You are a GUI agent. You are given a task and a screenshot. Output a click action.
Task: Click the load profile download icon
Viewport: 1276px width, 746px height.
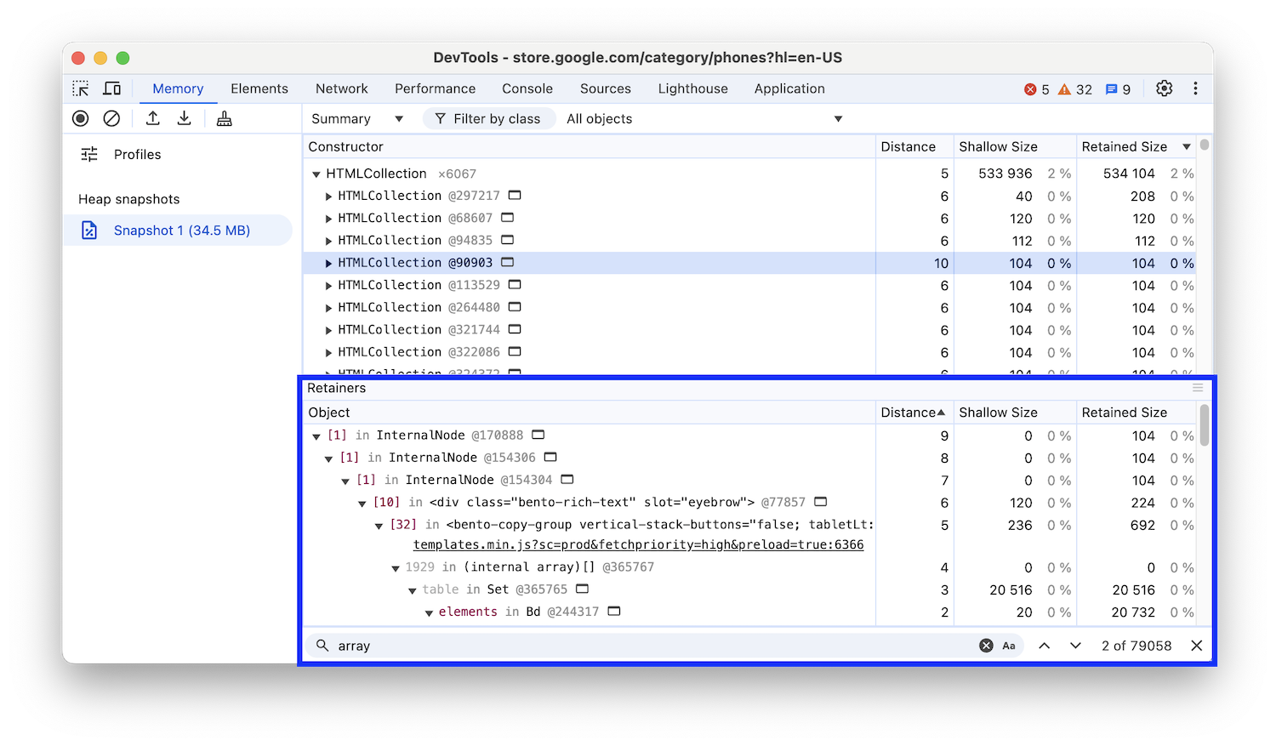pos(184,119)
